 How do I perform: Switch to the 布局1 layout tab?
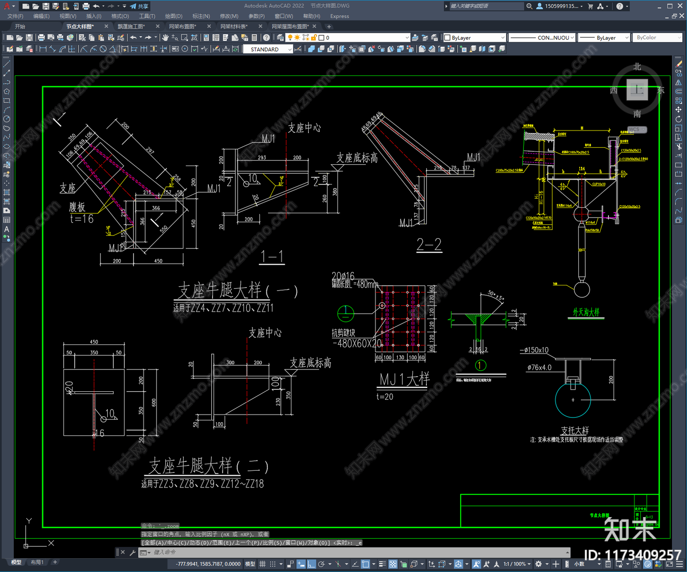coord(37,562)
